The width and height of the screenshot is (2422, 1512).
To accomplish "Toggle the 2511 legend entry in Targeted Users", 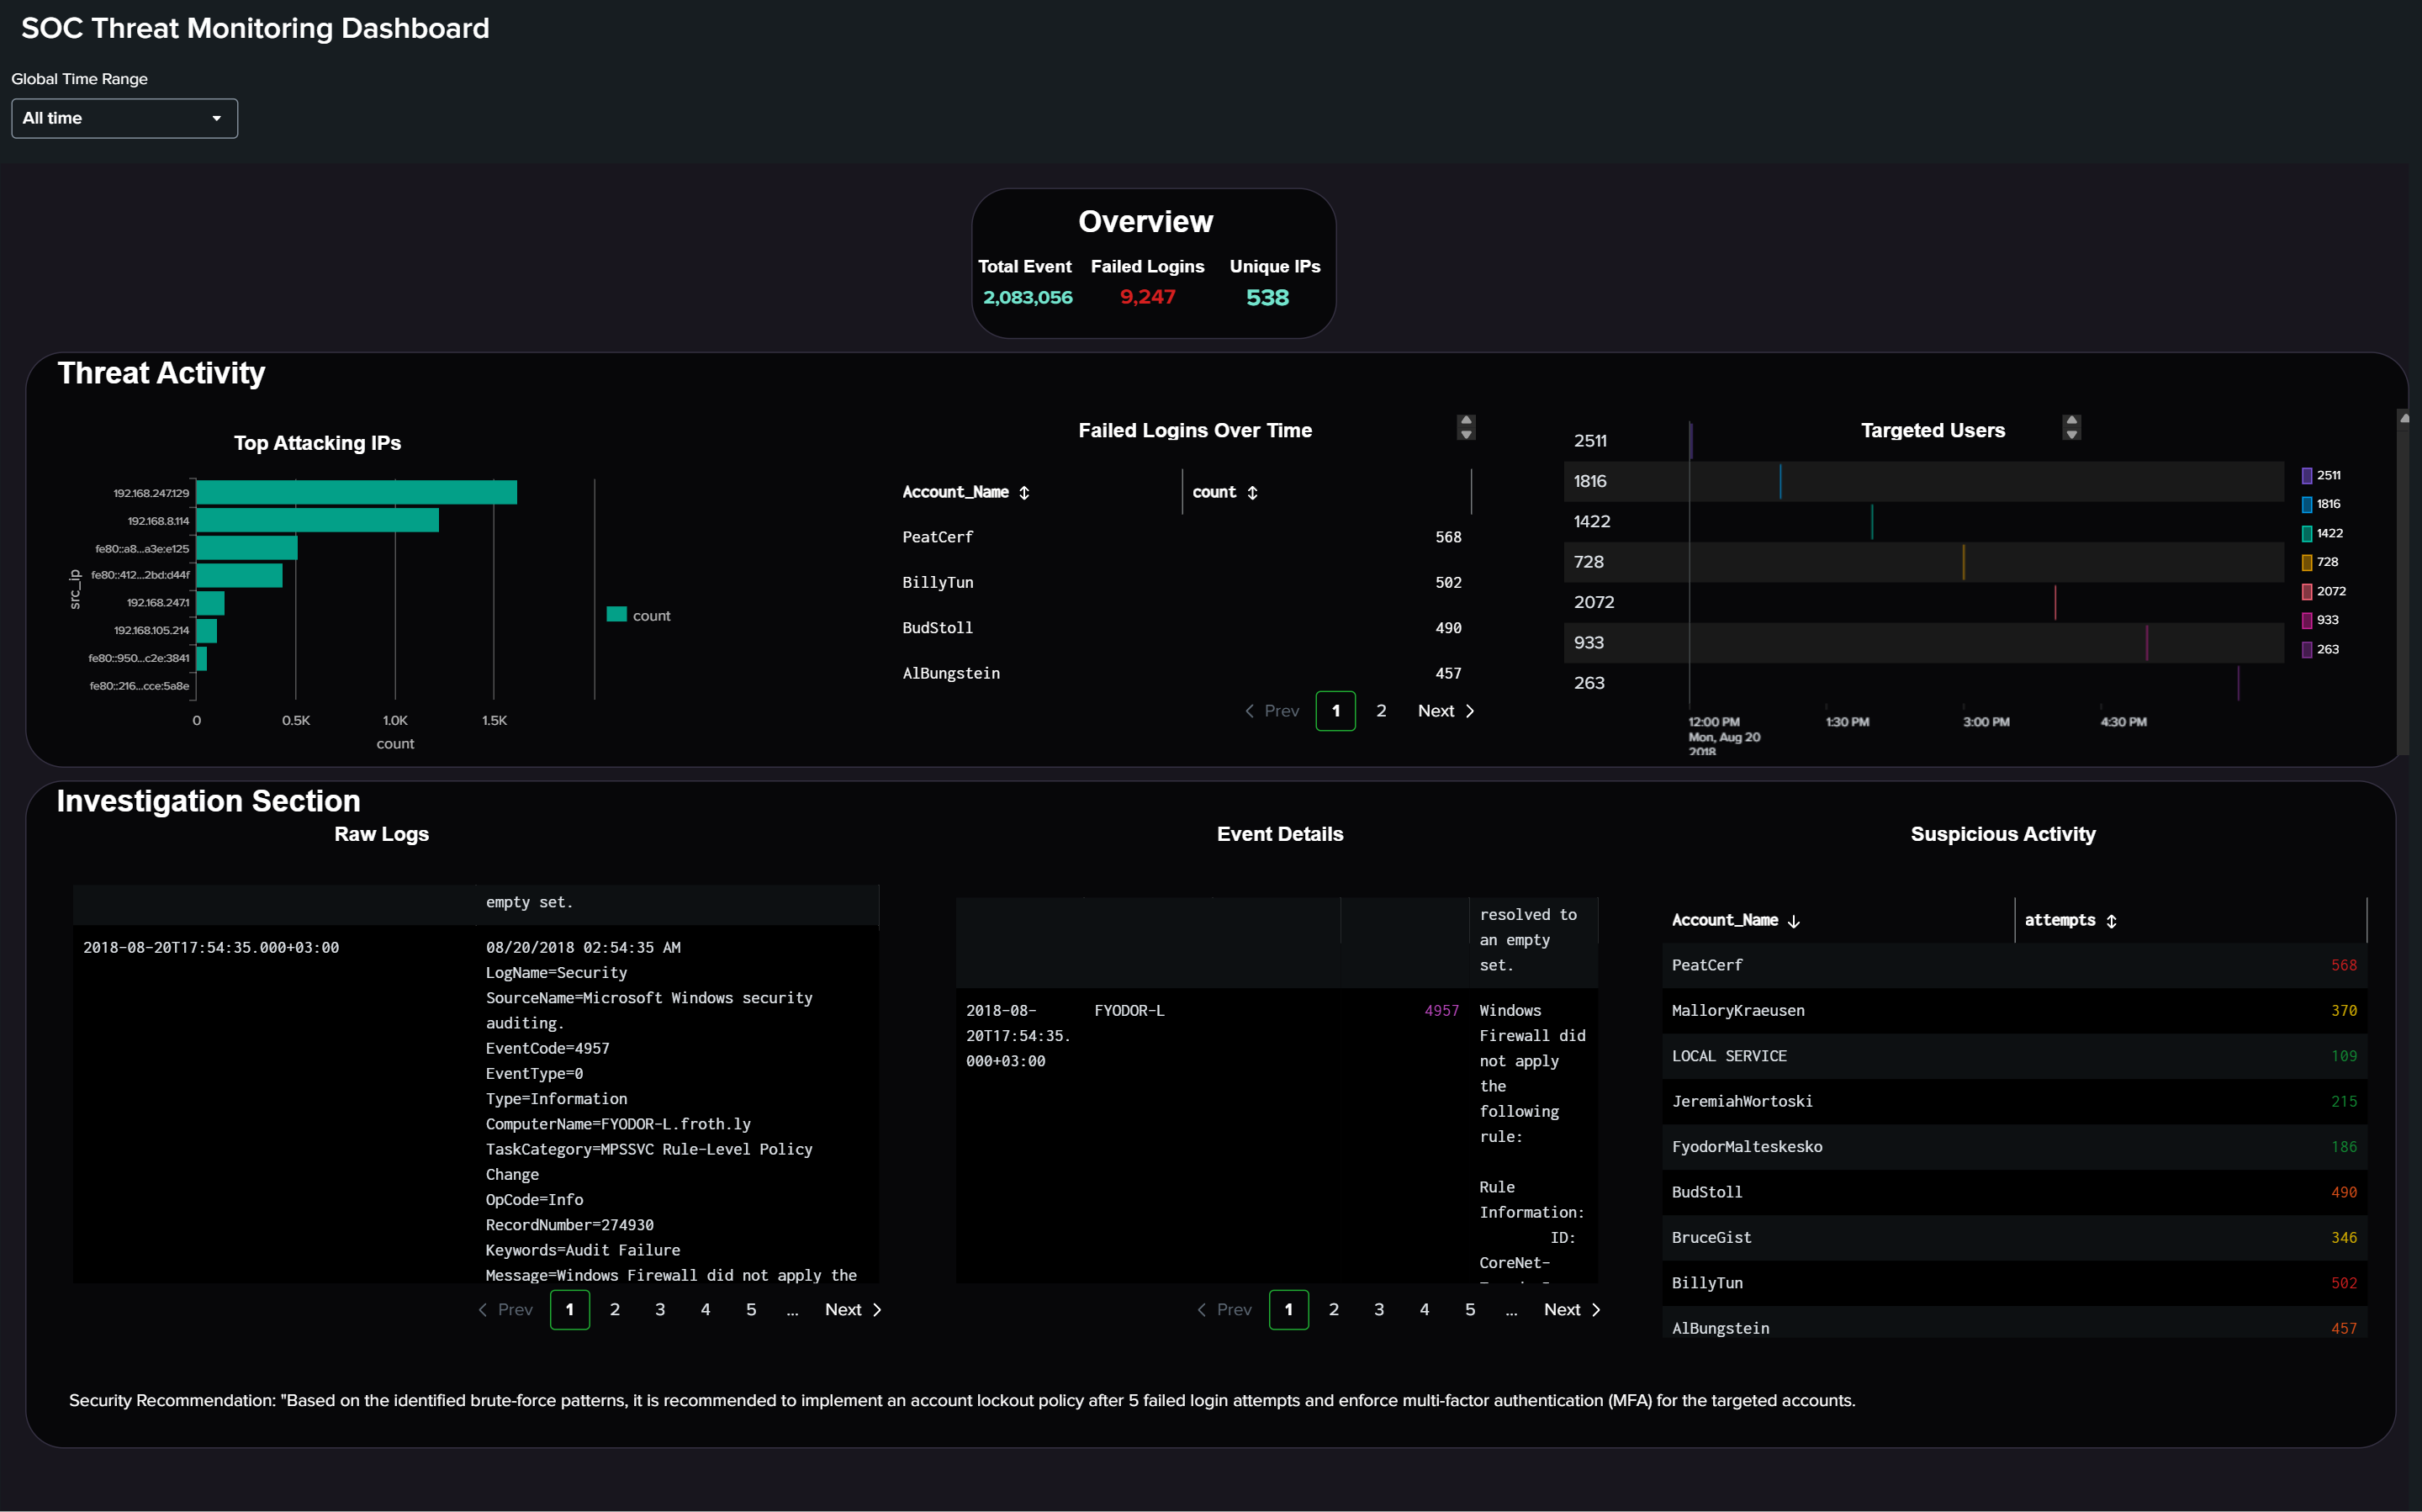I will coord(2321,475).
